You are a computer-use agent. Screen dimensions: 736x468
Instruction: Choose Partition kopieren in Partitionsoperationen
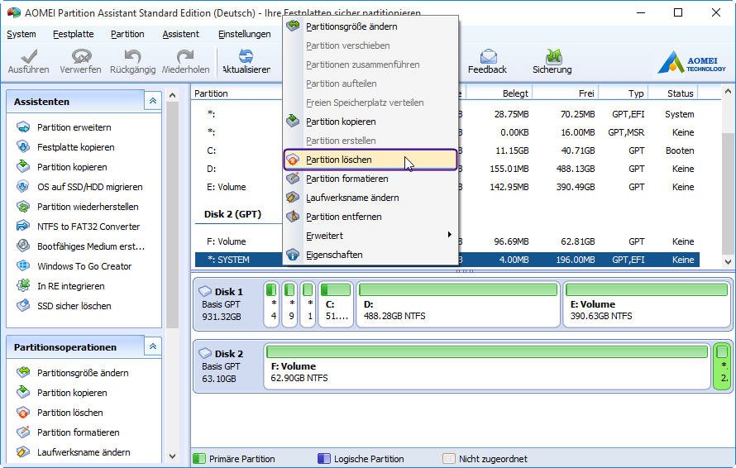point(72,393)
